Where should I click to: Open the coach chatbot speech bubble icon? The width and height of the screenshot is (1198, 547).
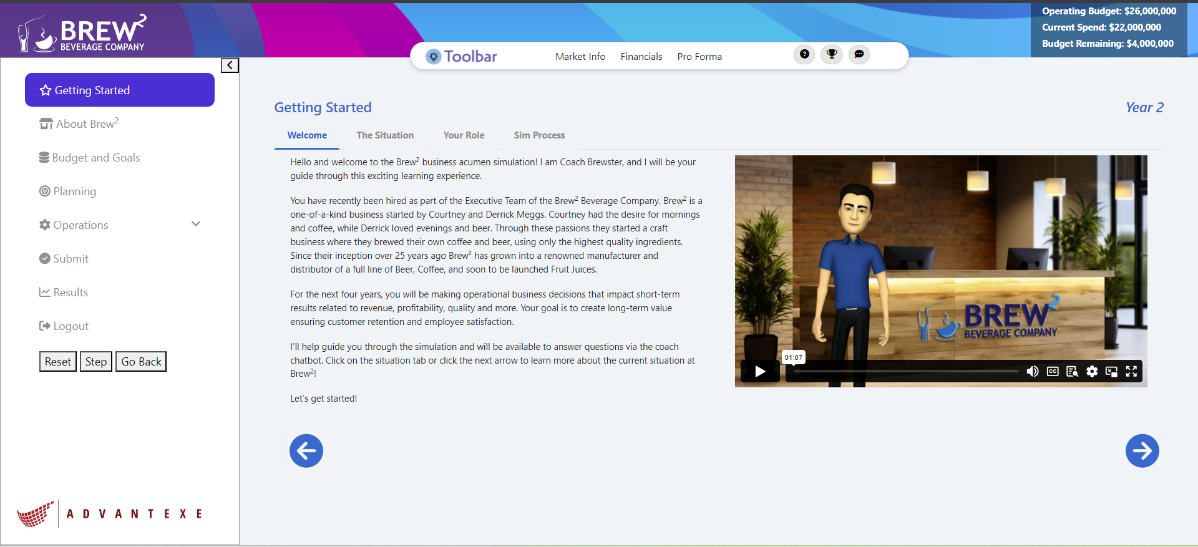point(859,54)
